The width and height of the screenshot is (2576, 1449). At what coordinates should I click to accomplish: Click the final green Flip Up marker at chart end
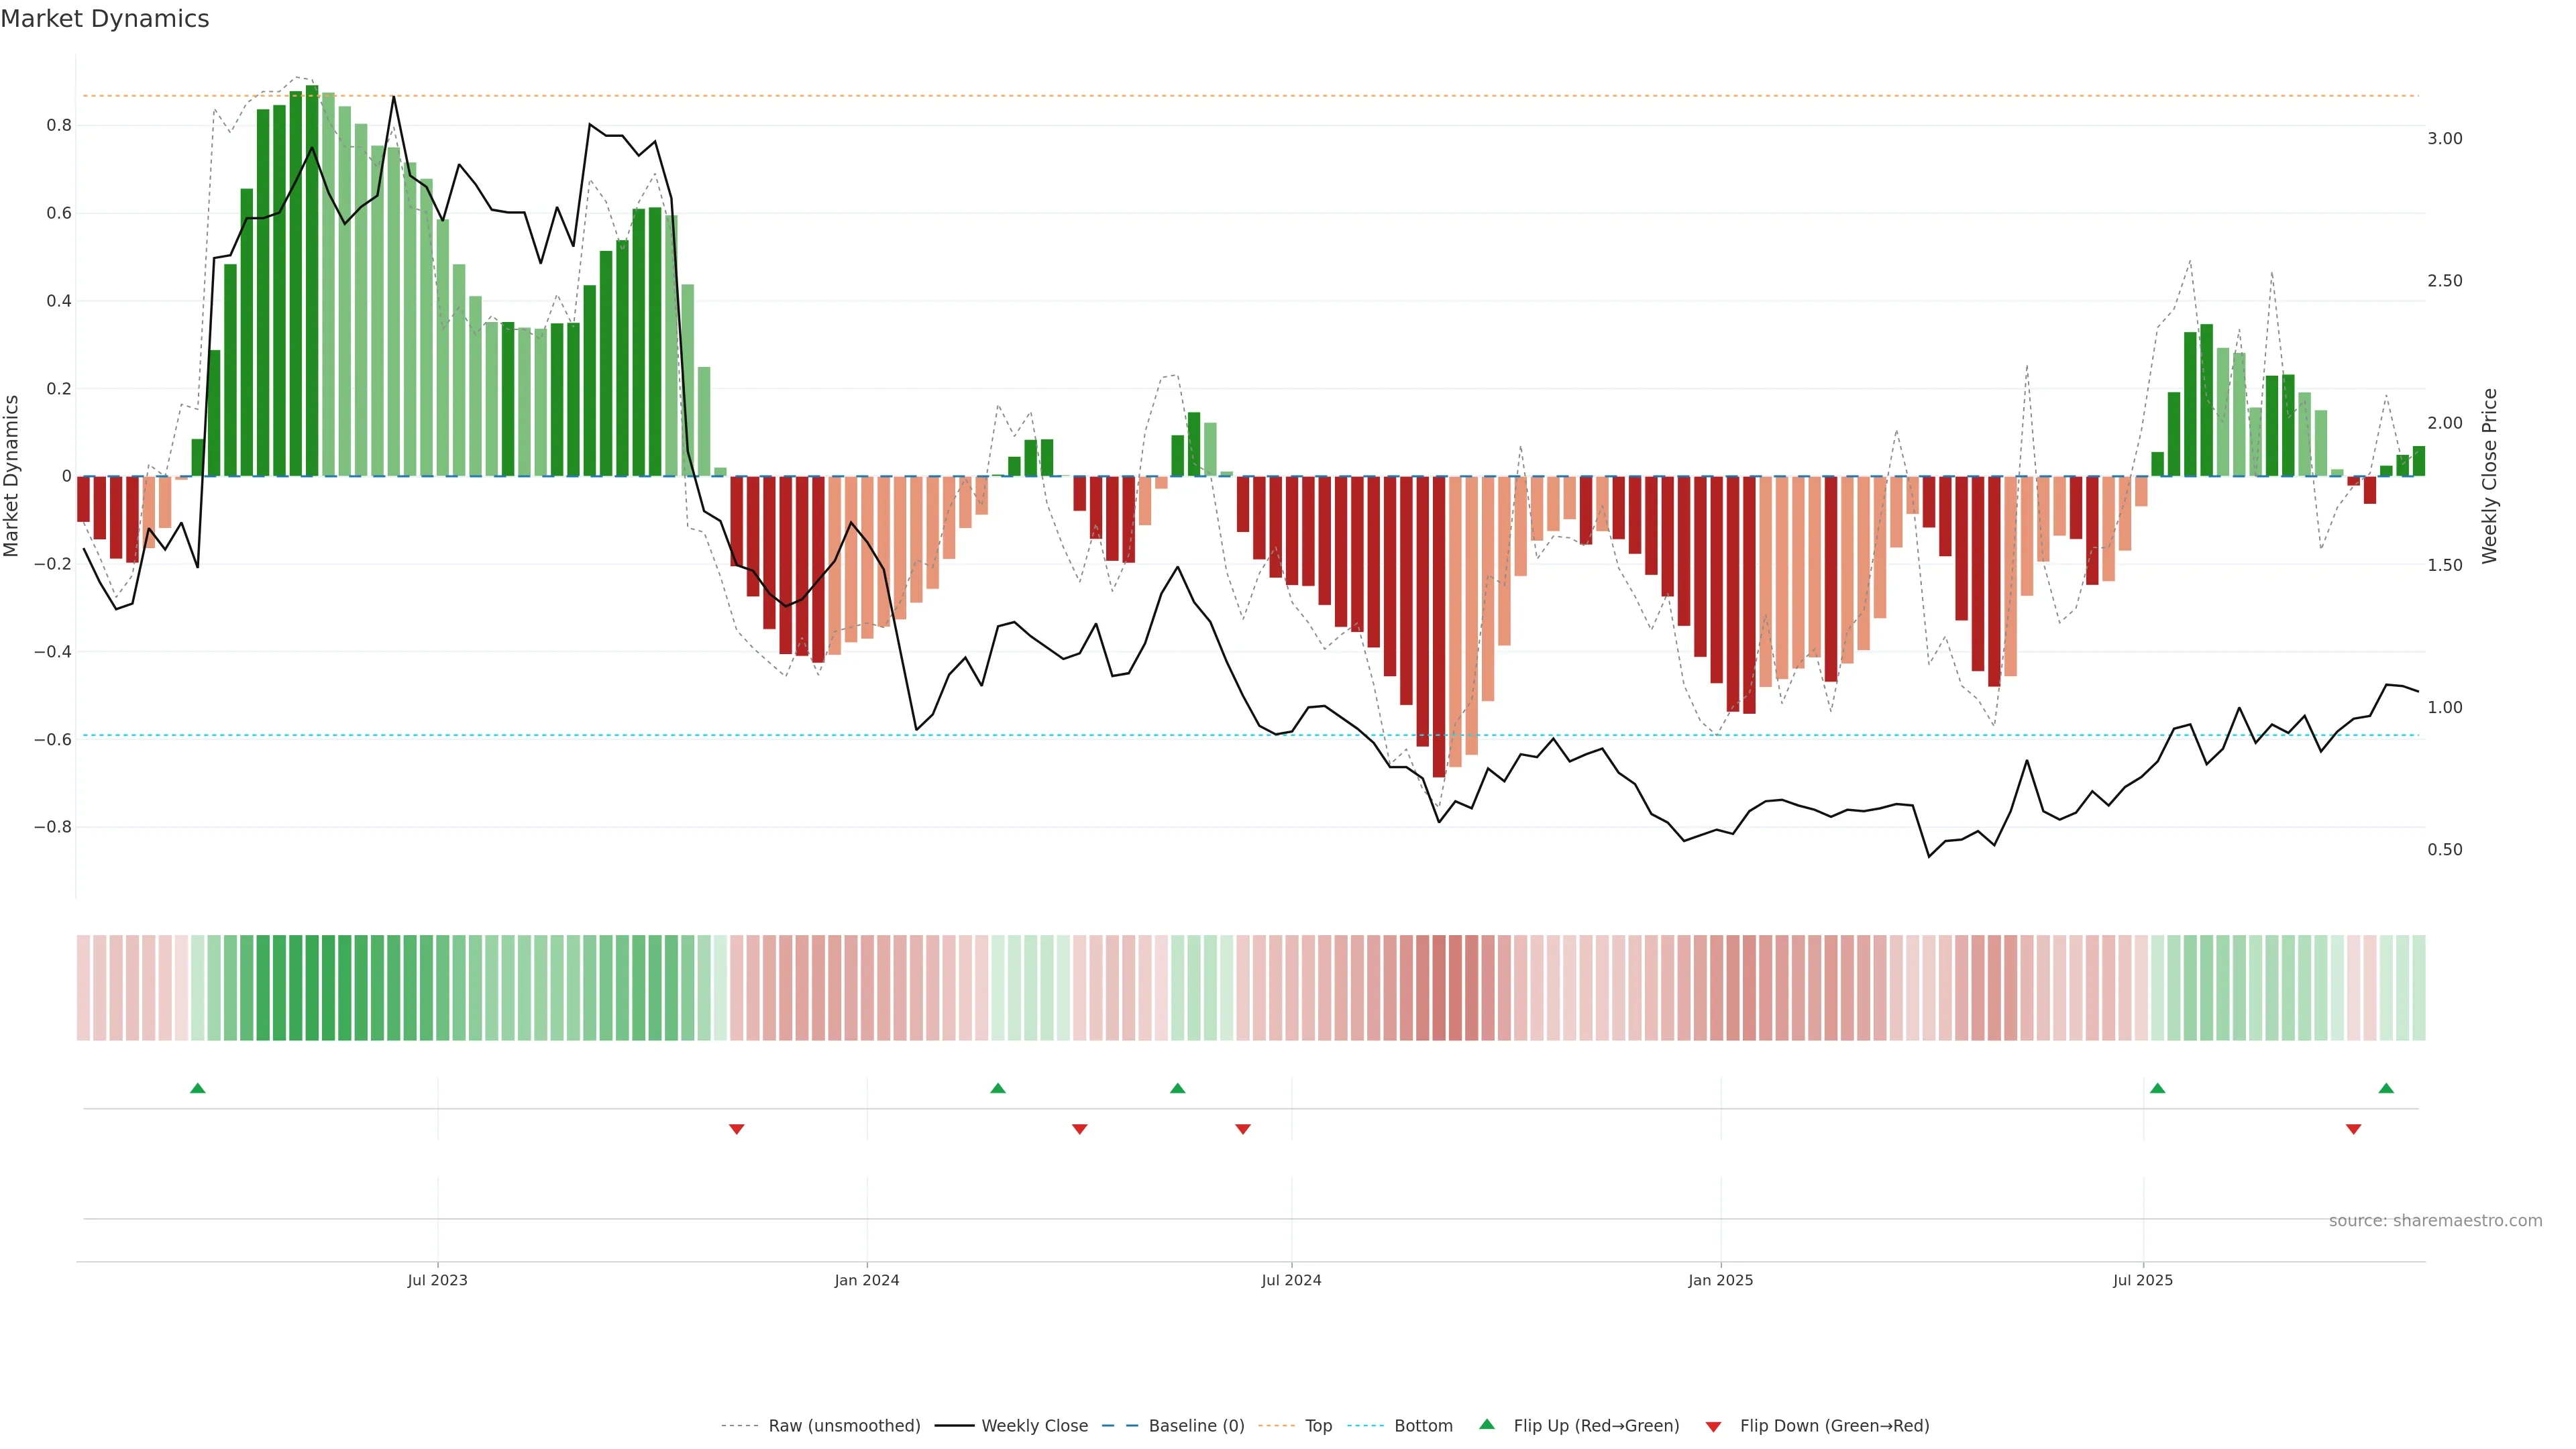[x=2386, y=1088]
